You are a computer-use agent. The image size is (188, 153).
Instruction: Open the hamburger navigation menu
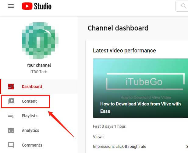coord(11,6)
